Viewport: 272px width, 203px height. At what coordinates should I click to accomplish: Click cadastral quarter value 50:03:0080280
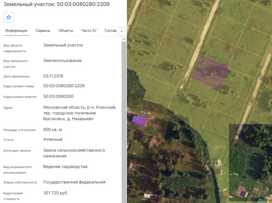point(58,96)
